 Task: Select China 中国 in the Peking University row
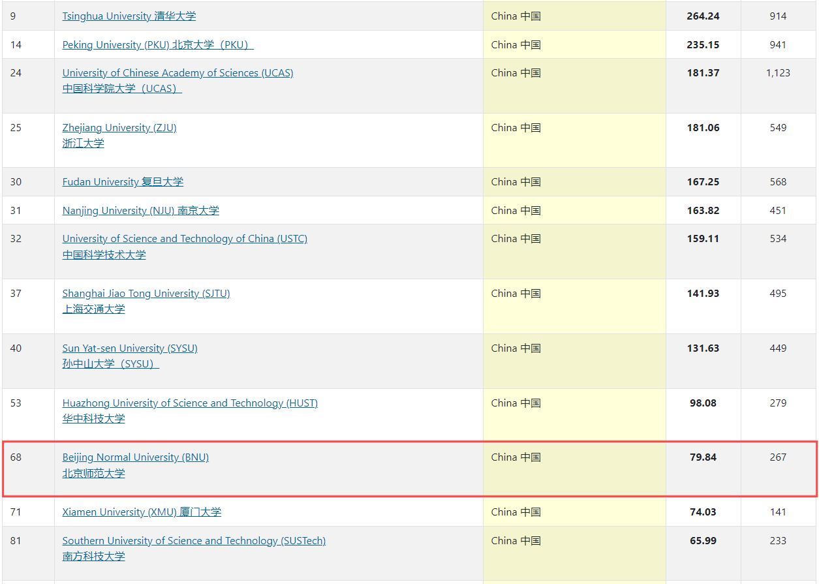516,45
